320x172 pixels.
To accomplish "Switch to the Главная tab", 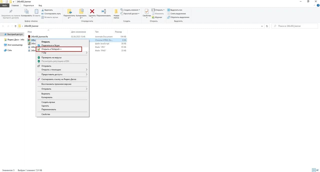I will click(15, 5).
